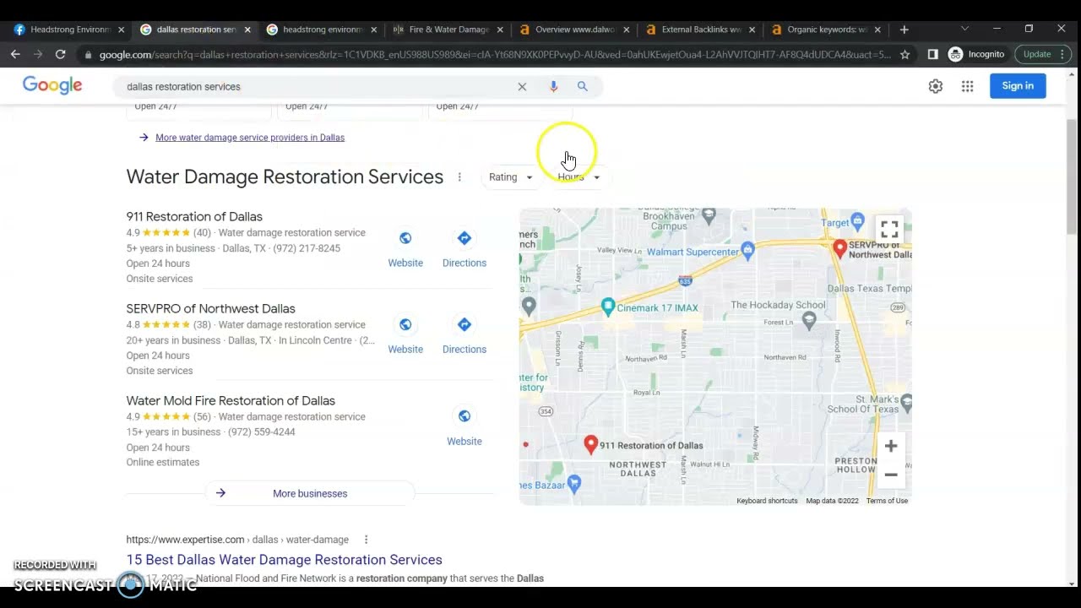This screenshot has height=608, width=1081.
Task: Click the Sign in button
Action: coord(1018,86)
